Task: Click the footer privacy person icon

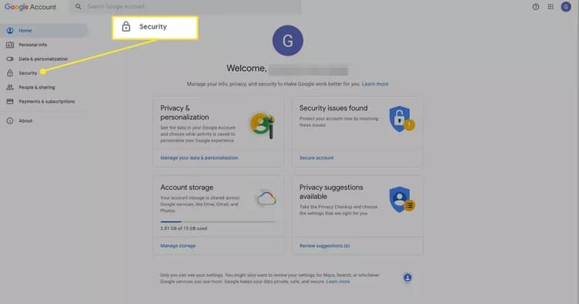Action: pos(408,278)
